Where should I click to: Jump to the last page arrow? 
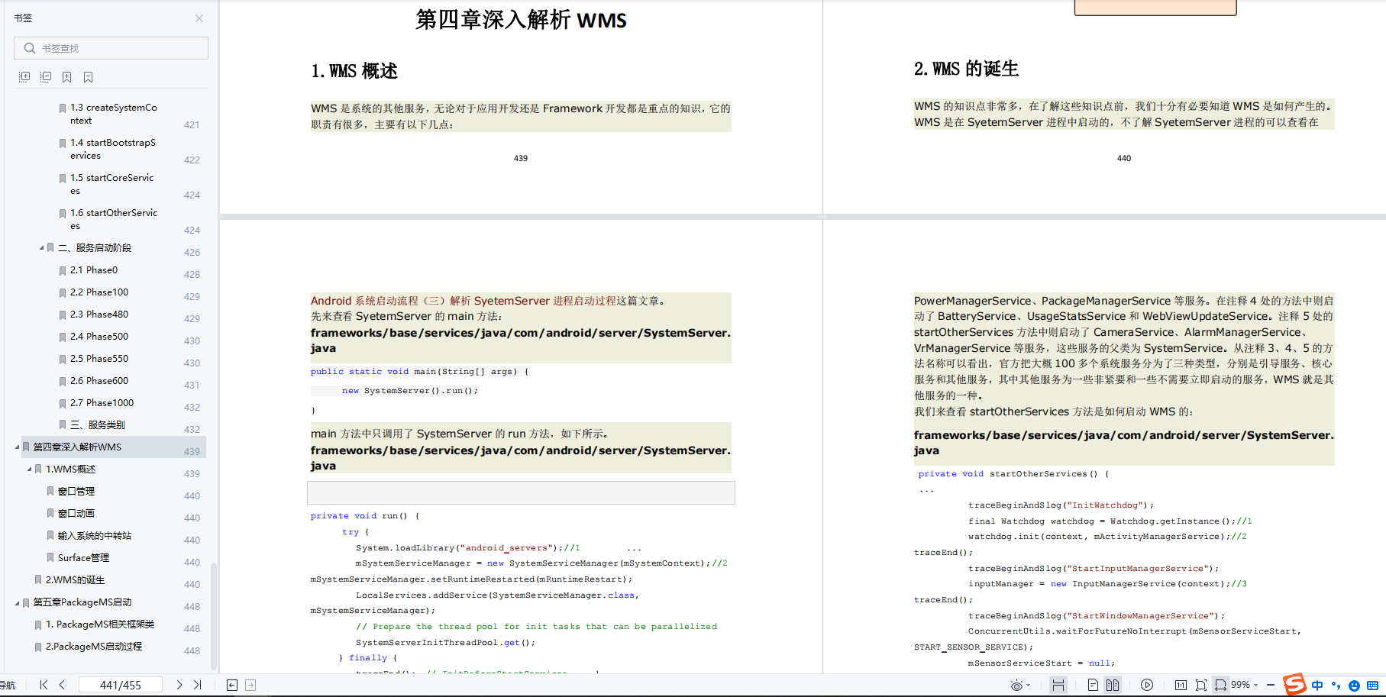[x=198, y=685]
